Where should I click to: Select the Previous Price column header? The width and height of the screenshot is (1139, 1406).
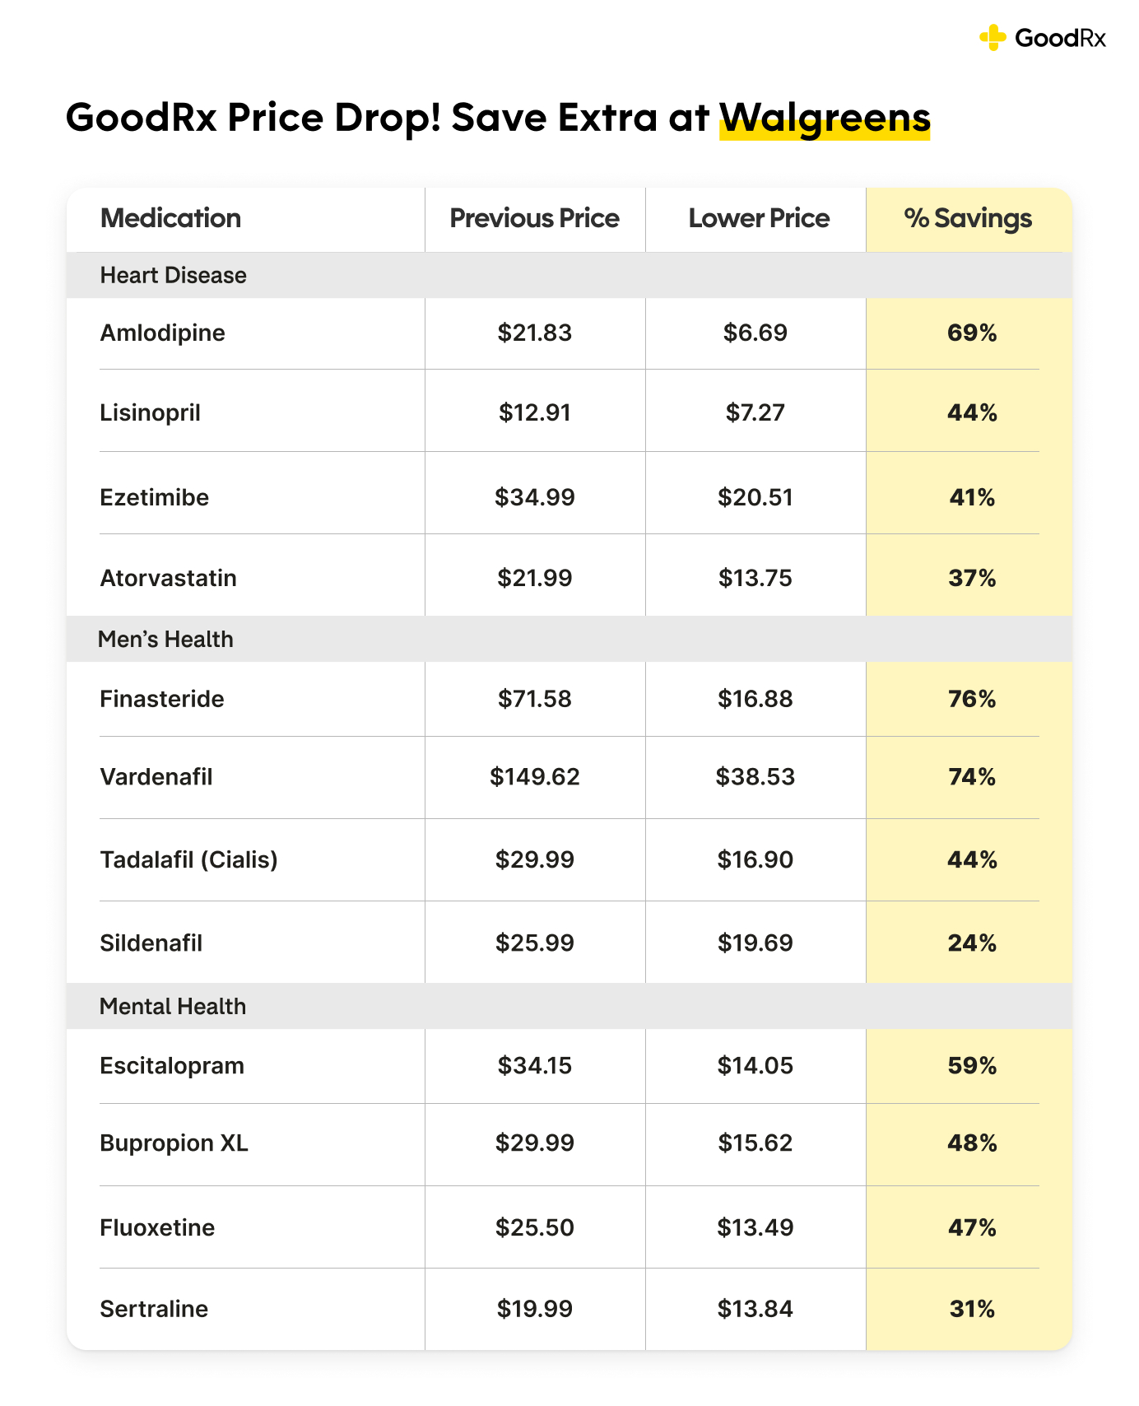(x=534, y=218)
